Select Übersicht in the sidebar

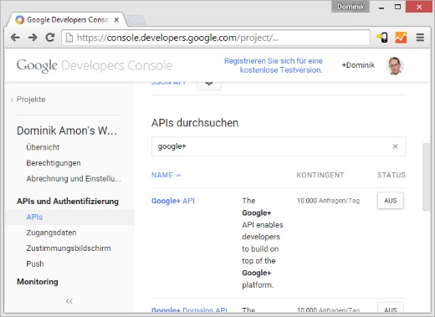point(43,147)
